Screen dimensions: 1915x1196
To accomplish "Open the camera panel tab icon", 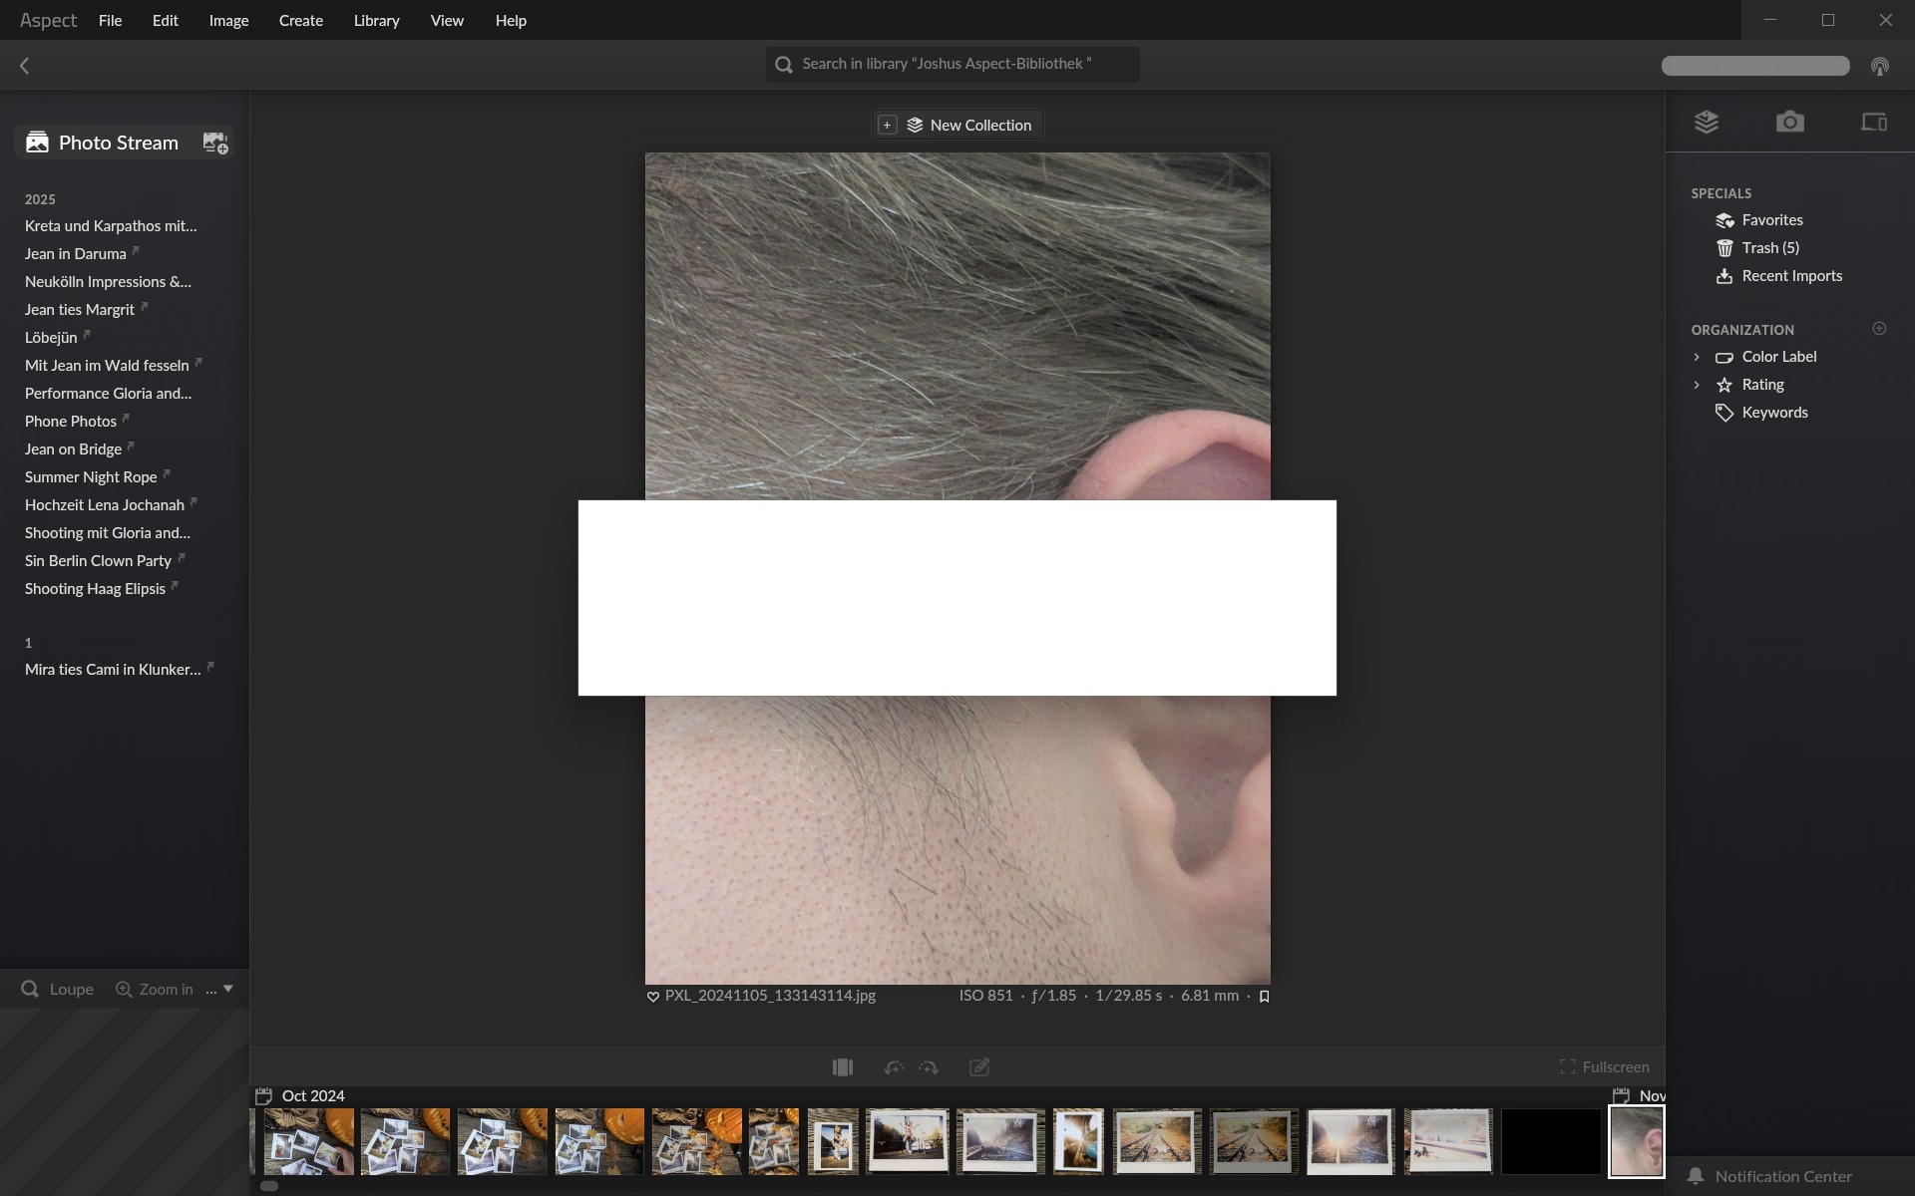I will 1789,122.
